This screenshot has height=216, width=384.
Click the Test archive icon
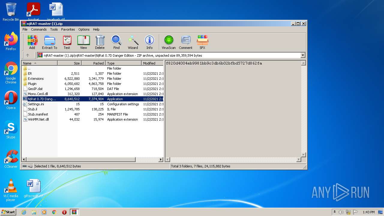pyautogui.click(x=67, y=42)
